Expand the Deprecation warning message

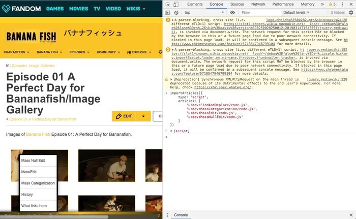coord(171,79)
